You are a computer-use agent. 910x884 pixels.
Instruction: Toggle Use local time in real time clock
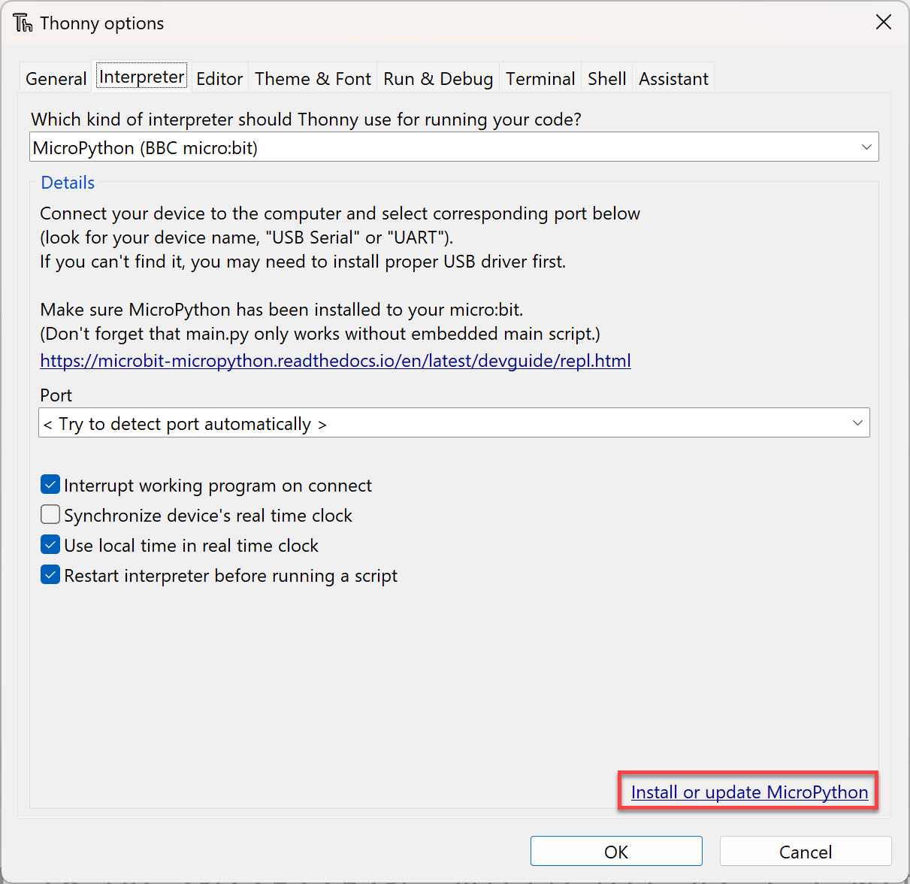(50, 545)
